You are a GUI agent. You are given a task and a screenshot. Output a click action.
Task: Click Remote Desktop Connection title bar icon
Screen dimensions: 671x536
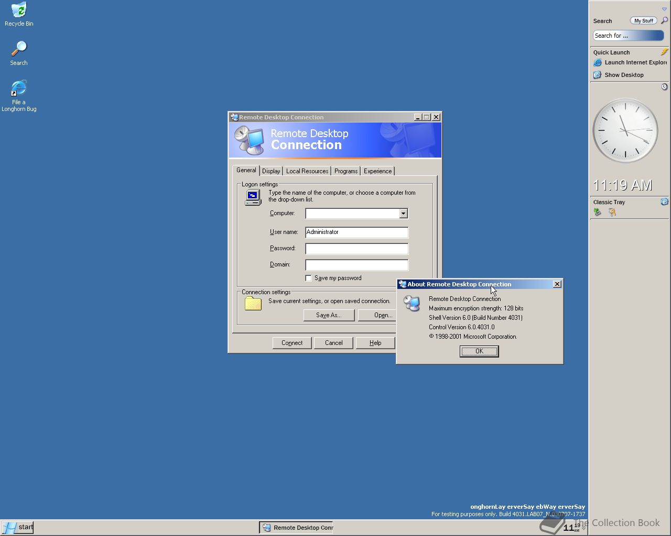click(234, 117)
